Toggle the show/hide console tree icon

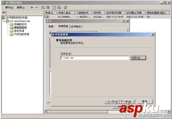pyautogui.click(x=48, y=7)
